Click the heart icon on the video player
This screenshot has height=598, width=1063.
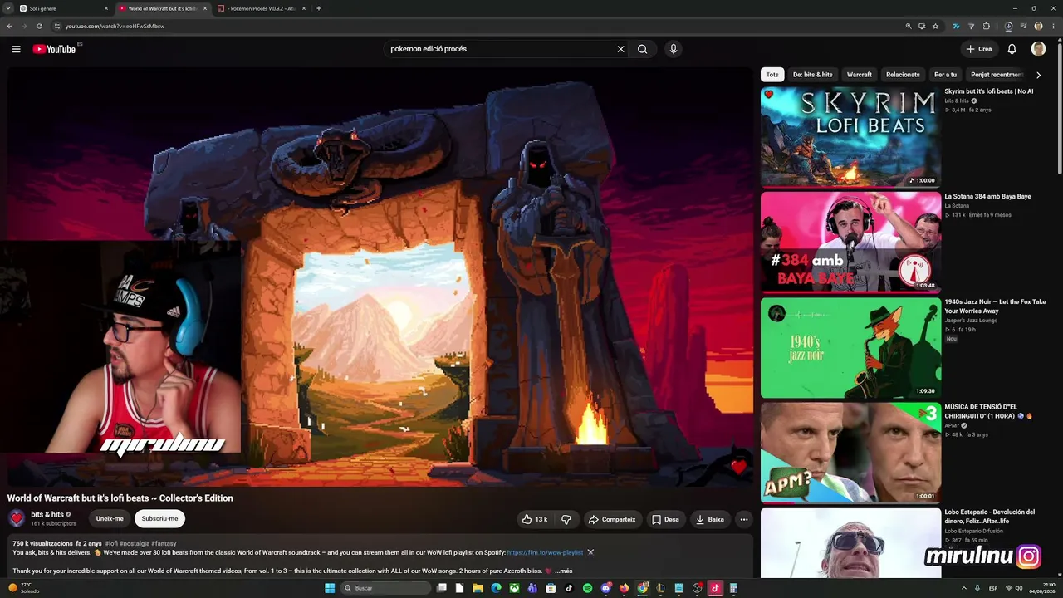(738, 467)
